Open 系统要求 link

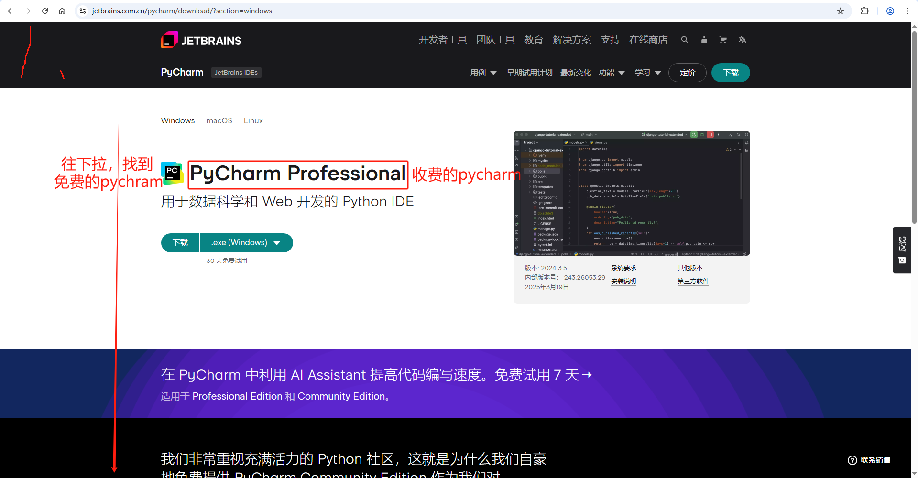click(623, 268)
